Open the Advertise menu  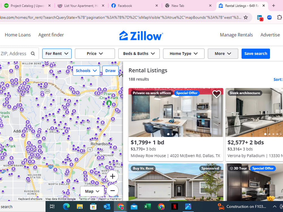[x=270, y=35]
